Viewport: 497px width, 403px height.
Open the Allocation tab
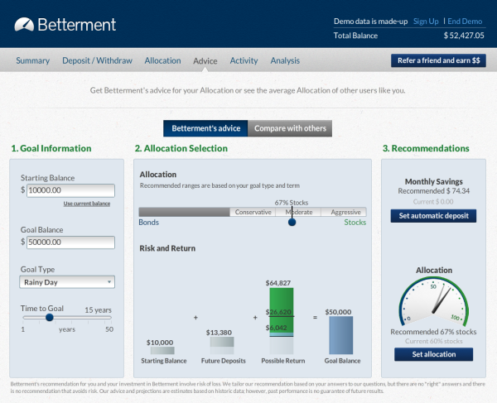tap(162, 60)
